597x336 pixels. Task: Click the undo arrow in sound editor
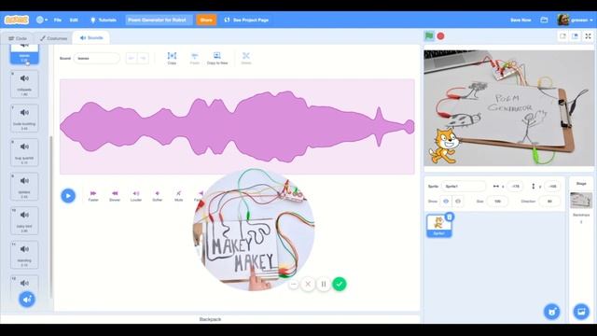pos(132,58)
